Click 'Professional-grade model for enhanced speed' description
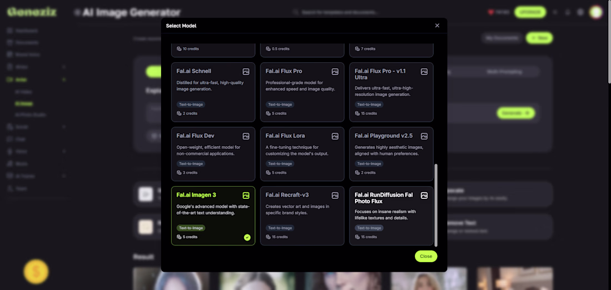Viewport: 611px width, 290px height. pyautogui.click(x=300, y=86)
